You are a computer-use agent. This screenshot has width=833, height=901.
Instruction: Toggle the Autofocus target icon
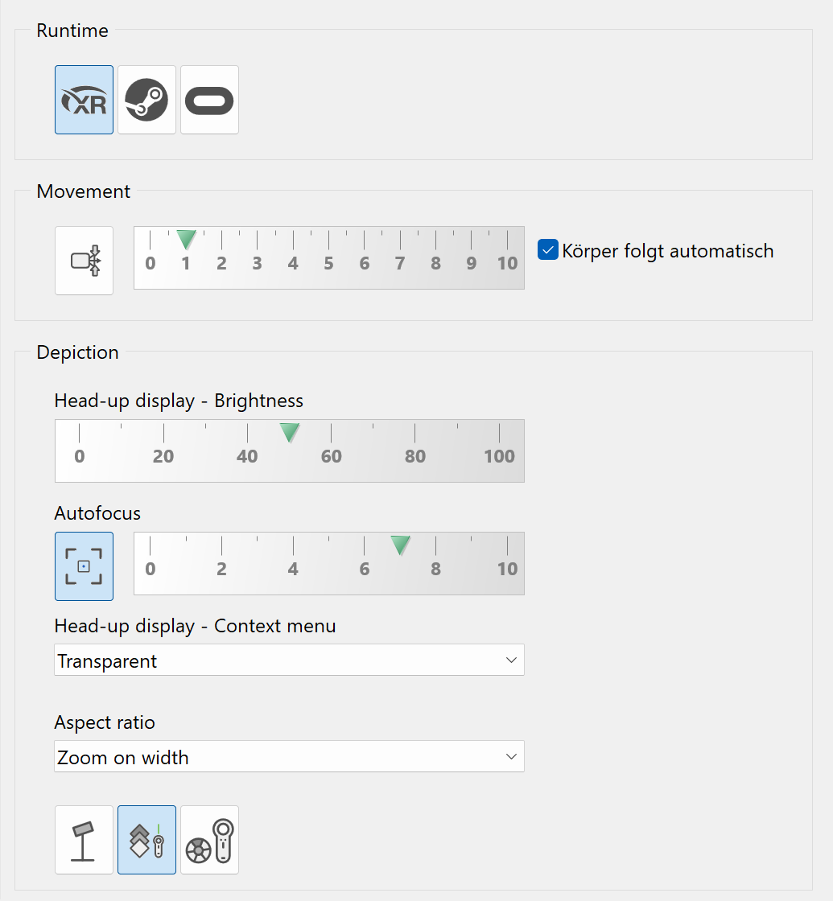point(84,566)
